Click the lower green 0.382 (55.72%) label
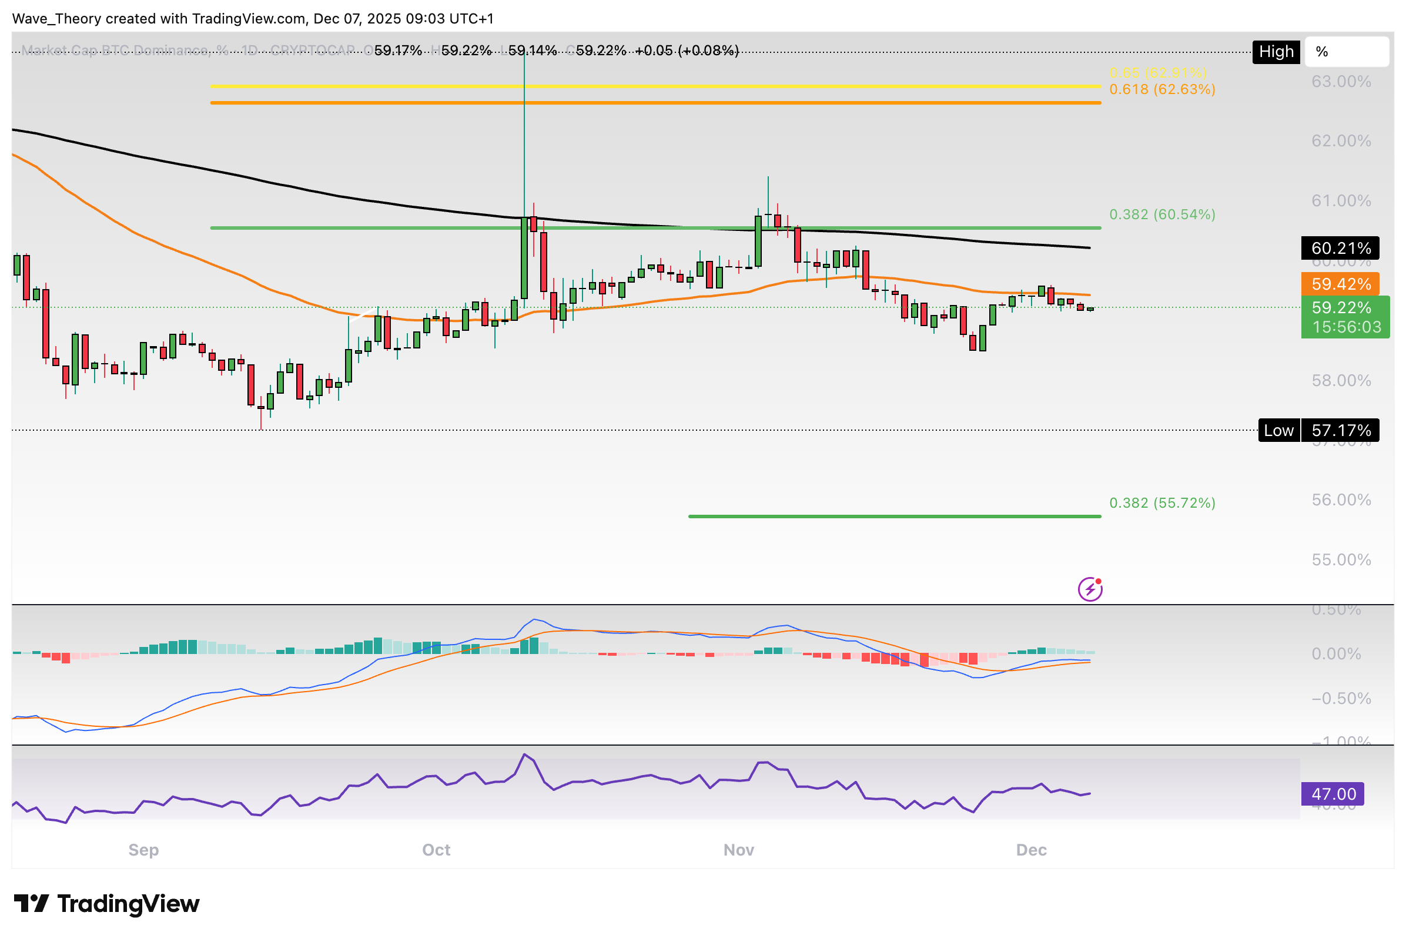Viewport: 1406px width, 939px height. 1161,502
